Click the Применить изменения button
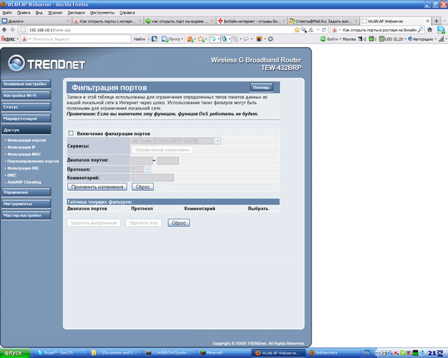This screenshot has height=358, width=448. (x=98, y=186)
